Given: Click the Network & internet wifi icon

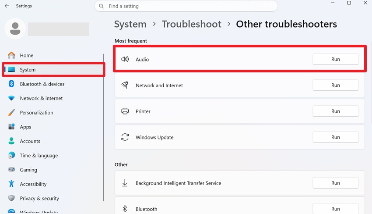Looking at the screenshot, I should pyautogui.click(x=11, y=98).
